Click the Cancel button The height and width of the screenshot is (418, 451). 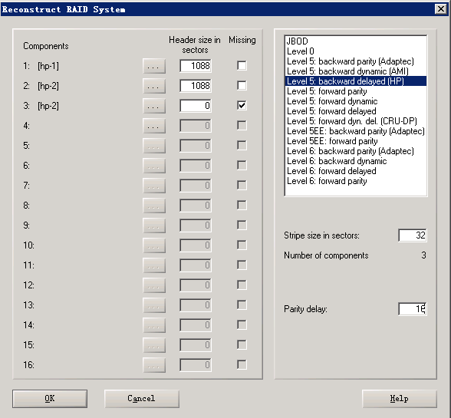pos(142,399)
